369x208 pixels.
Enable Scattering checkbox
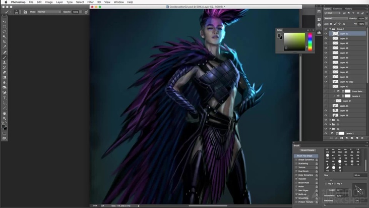pos(296,164)
